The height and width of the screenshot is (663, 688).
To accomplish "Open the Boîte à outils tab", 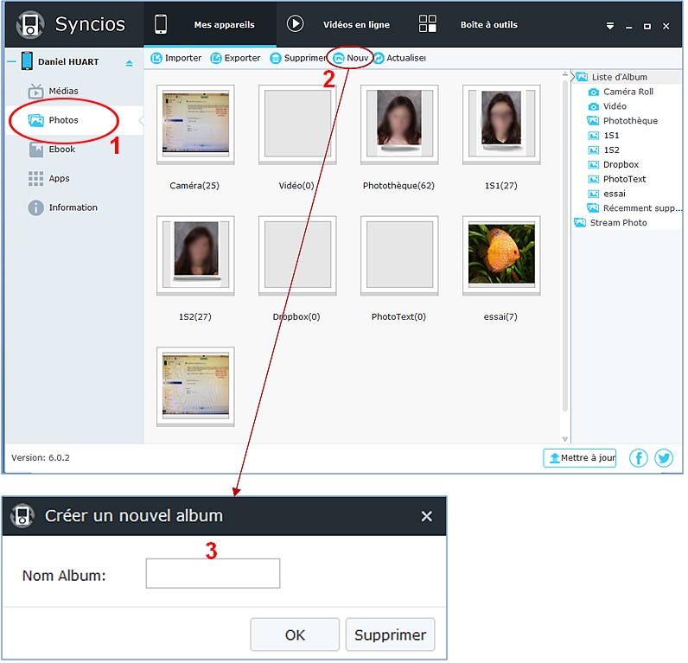I will [x=491, y=25].
